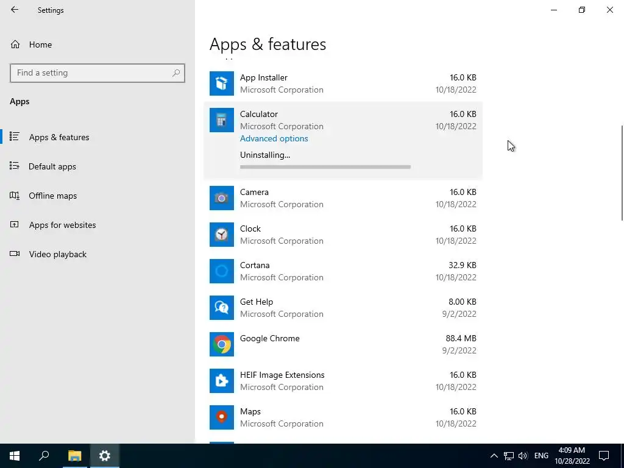Select the Maps name text

(250, 412)
